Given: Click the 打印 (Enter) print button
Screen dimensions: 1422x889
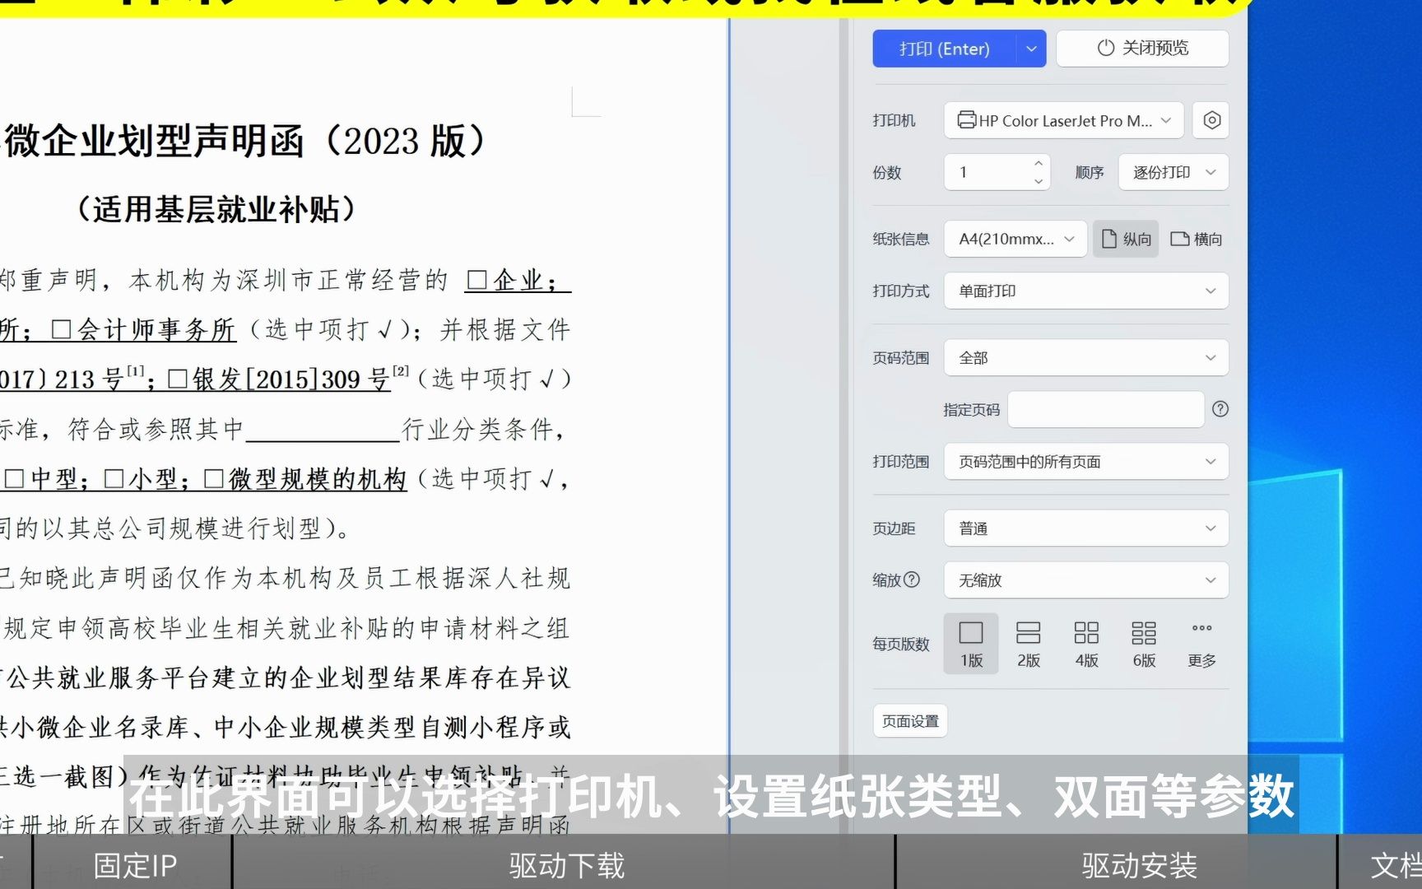Looking at the screenshot, I should coord(944,49).
